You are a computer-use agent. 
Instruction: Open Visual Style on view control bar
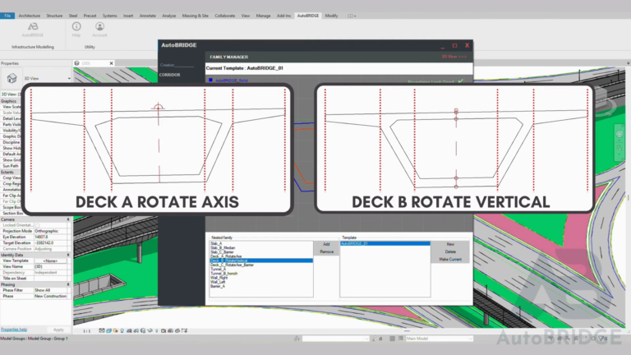tap(108, 330)
